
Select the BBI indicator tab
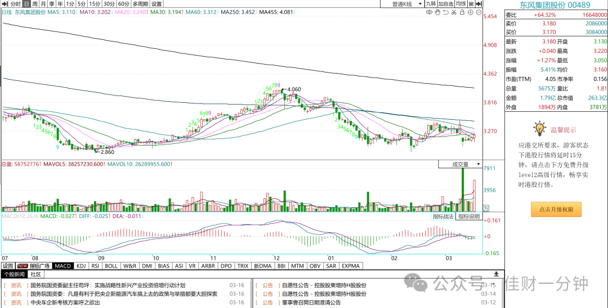click(x=281, y=266)
